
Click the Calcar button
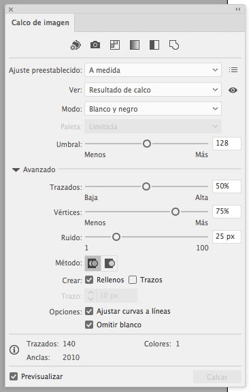coord(217,377)
